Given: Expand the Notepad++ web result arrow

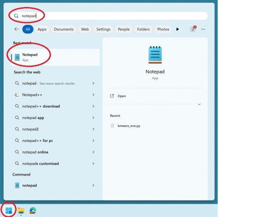Looking at the screenshot, I should tap(93, 95).
